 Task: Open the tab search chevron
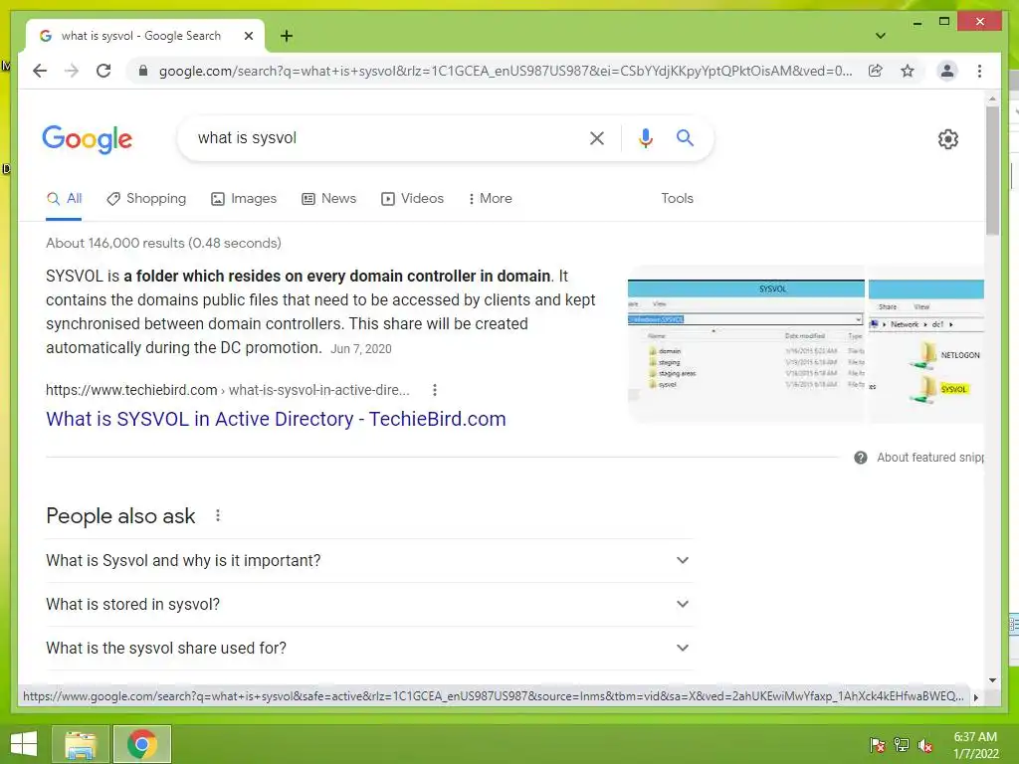[x=880, y=36]
